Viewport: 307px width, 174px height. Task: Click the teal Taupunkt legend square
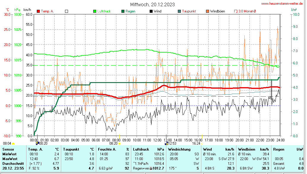pos(179,11)
